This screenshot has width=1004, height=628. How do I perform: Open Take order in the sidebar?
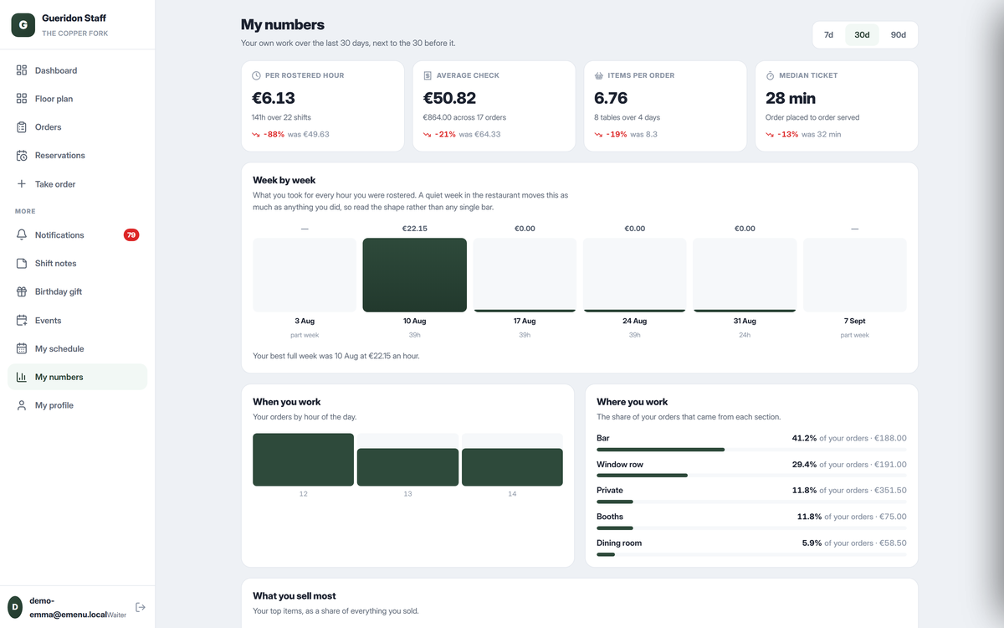tap(77, 184)
